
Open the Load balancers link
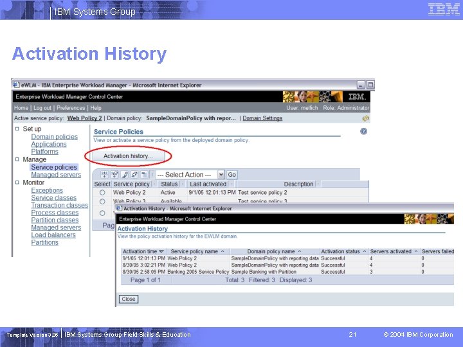coord(53,235)
